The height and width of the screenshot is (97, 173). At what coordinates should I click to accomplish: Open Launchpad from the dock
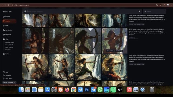pyautogui.click(x=28, y=90)
